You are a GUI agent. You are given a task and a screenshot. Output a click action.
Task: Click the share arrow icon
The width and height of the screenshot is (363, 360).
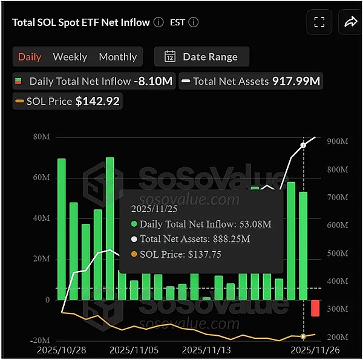pos(350,22)
